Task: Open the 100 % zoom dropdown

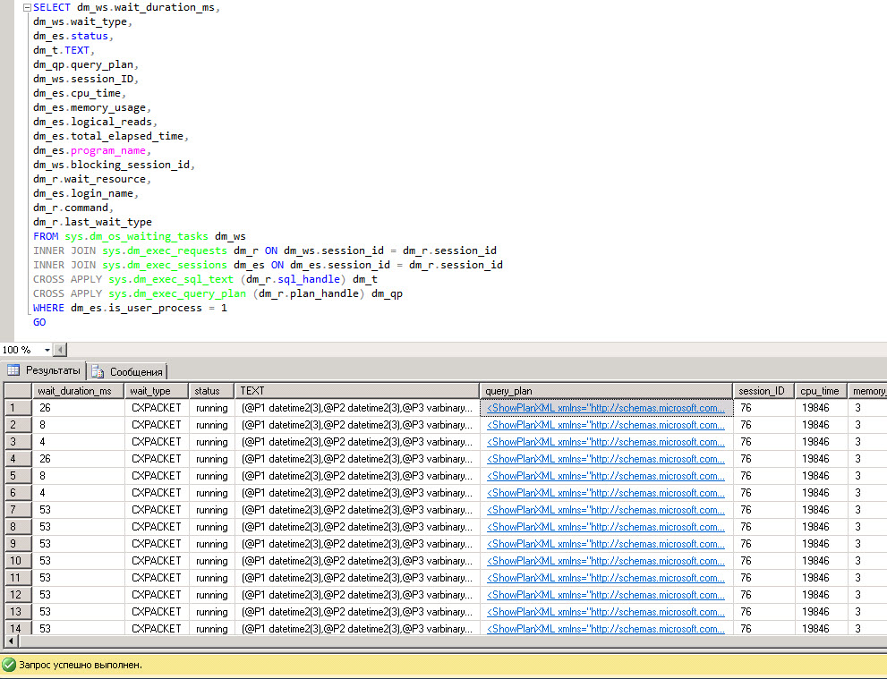Action: (45, 350)
